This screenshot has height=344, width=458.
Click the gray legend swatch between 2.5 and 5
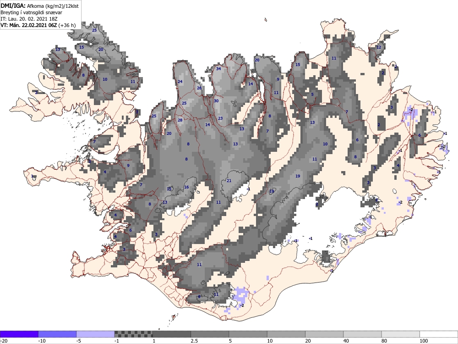tap(210, 334)
